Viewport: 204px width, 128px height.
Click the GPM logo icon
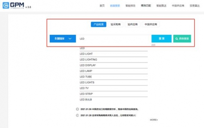[x=6, y=5]
